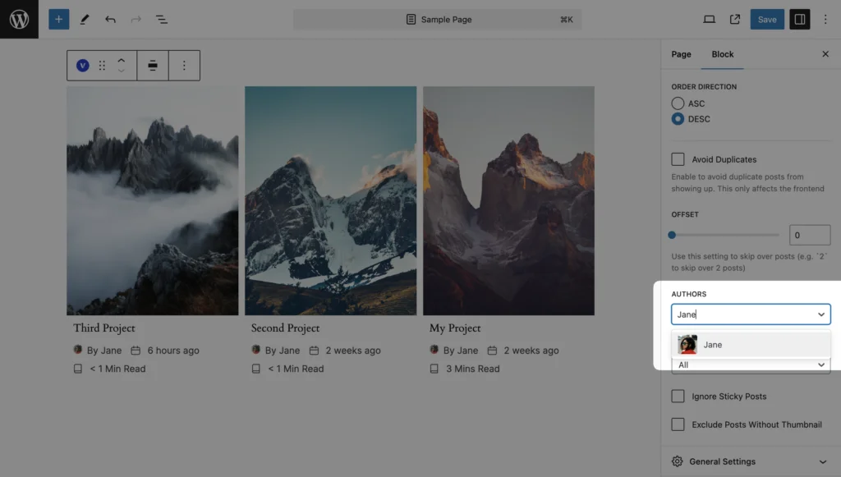Open the Second Project title

coord(285,328)
